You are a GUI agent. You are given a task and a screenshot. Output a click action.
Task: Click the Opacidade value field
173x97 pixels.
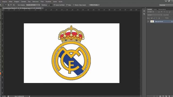pyautogui.click(x=171, y=15)
